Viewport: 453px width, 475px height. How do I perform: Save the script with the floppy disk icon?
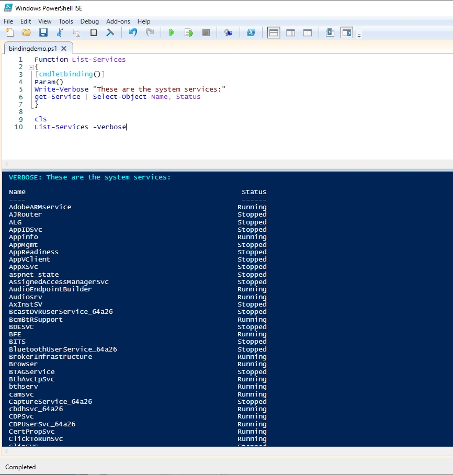click(43, 32)
